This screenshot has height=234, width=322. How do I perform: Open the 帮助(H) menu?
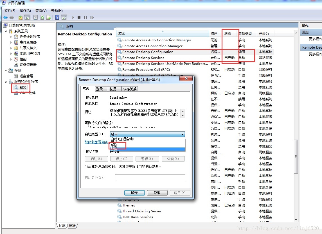coord(57,11)
